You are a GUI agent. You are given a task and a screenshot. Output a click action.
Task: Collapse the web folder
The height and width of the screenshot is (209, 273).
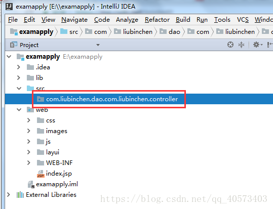tap(19, 110)
